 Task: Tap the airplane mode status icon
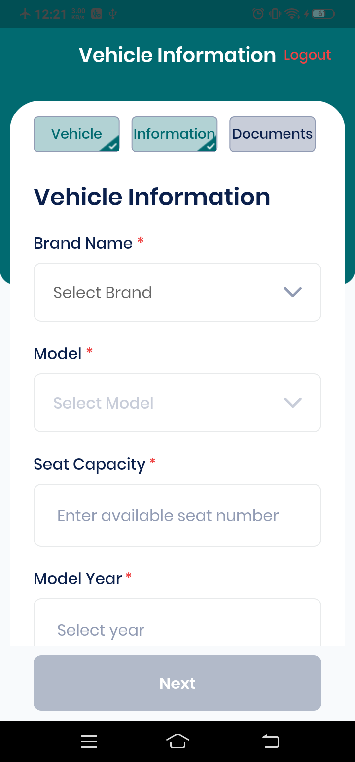click(25, 14)
